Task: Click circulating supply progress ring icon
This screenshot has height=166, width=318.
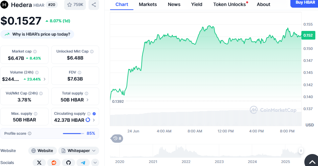Action: 88,120
